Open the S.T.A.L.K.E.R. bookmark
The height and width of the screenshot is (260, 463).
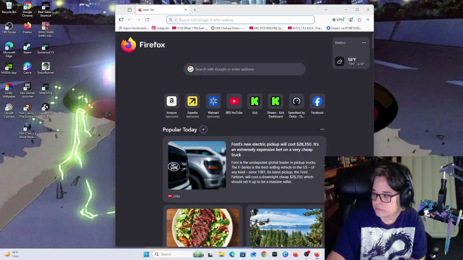305,28
